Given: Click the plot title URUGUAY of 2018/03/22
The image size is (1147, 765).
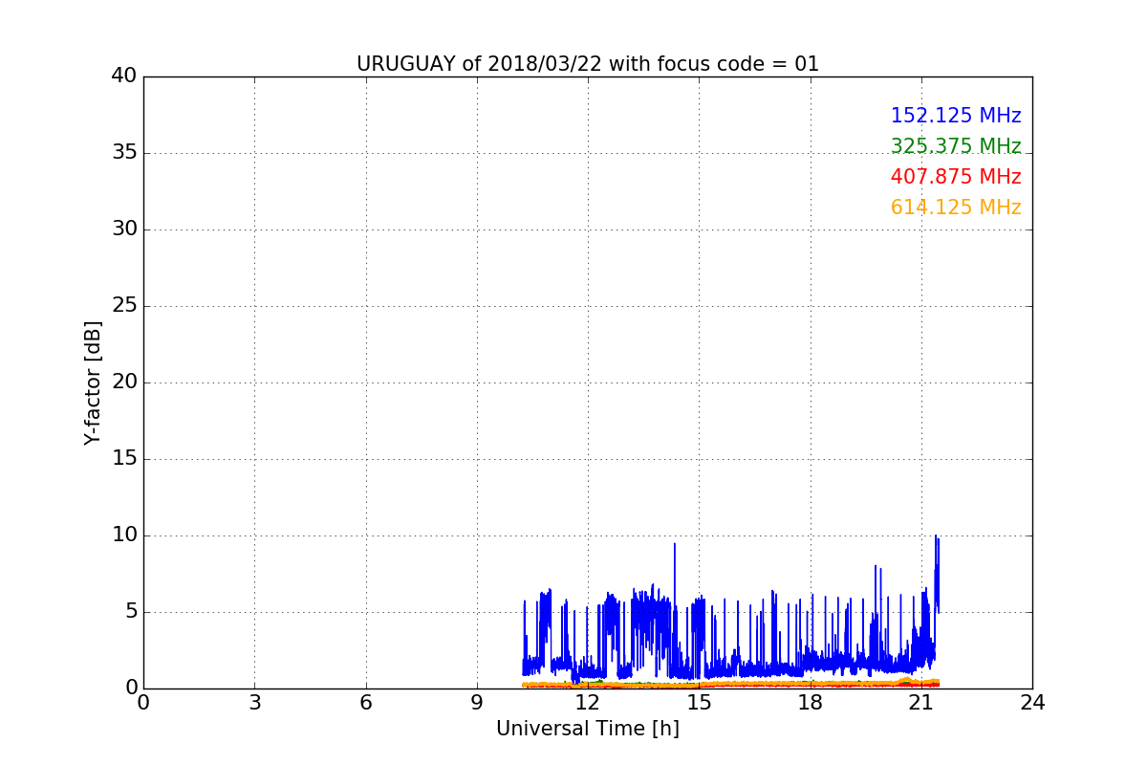Looking at the screenshot, I should coord(588,64).
